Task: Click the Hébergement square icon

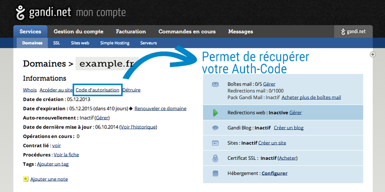Action: click(215, 173)
